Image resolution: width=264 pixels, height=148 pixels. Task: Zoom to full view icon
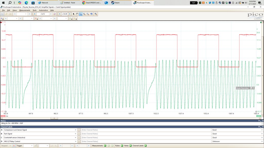click(x=96, y=14)
